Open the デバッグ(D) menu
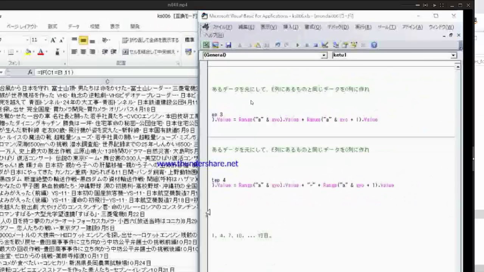484x272 pixels. pyautogui.click(x=338, y=27)
